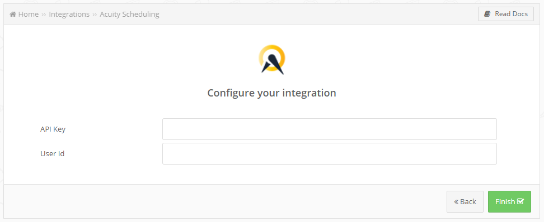Click the book icon on Read Docs
The width and height of the screenshot is (544, 222).
(487, 14)
